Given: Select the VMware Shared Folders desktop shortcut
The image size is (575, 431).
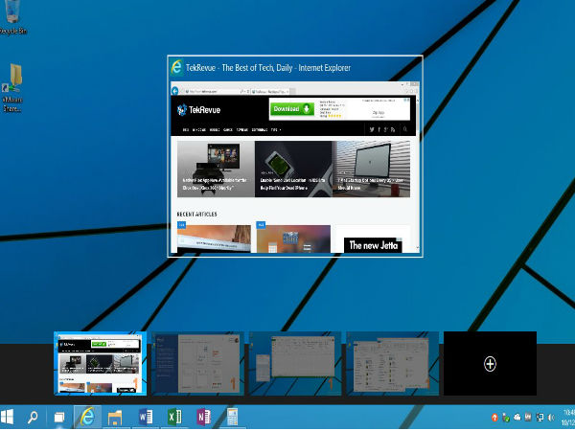Looking at the screenshot, I should click(x=12, y=88).
